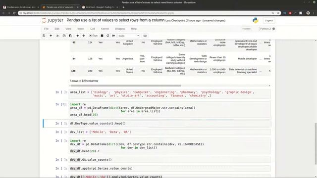Switch to the Kick Start Google Coding tab
The image size is (317, 178).
100,7
